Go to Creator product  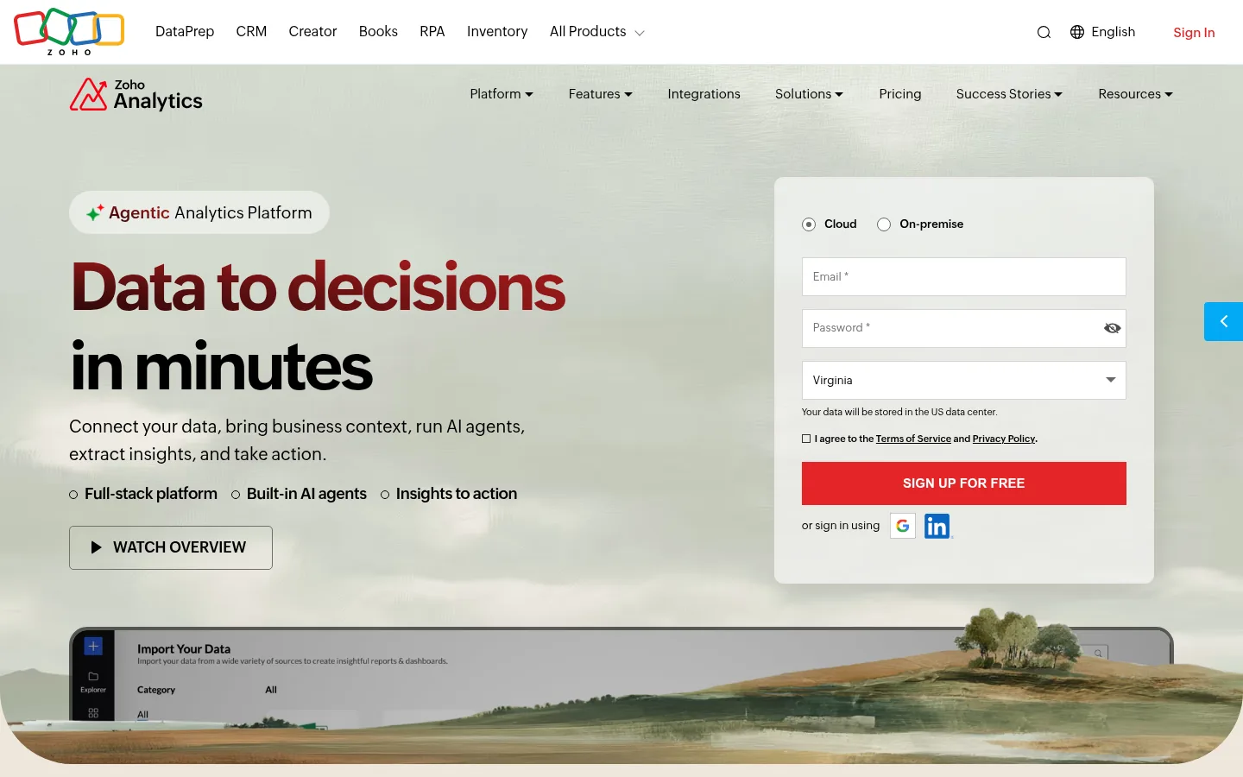pyautogui.click(x=312, y=32)
